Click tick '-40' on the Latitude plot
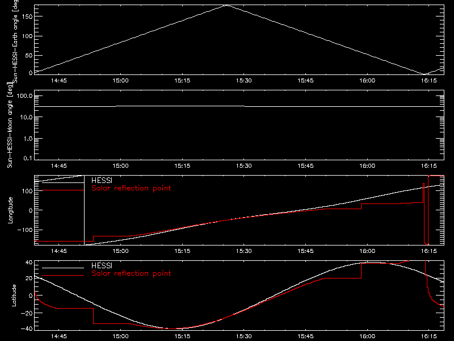454x341 pixels. coord(27,328)
